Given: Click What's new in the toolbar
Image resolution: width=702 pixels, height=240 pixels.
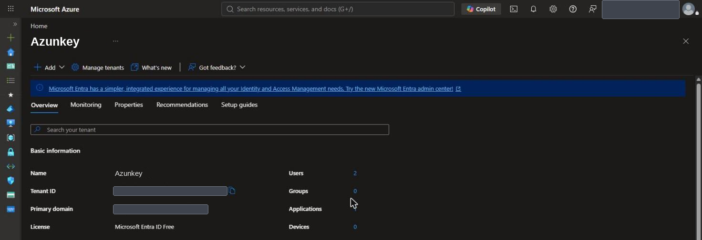Looking at the screenshot, I should (x=151, y=67).
